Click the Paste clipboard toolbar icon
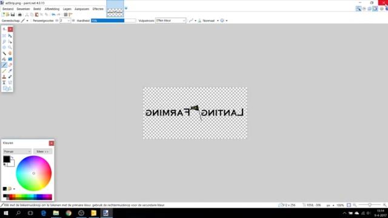Screen dimensions: 388x218 pos(36,15)
